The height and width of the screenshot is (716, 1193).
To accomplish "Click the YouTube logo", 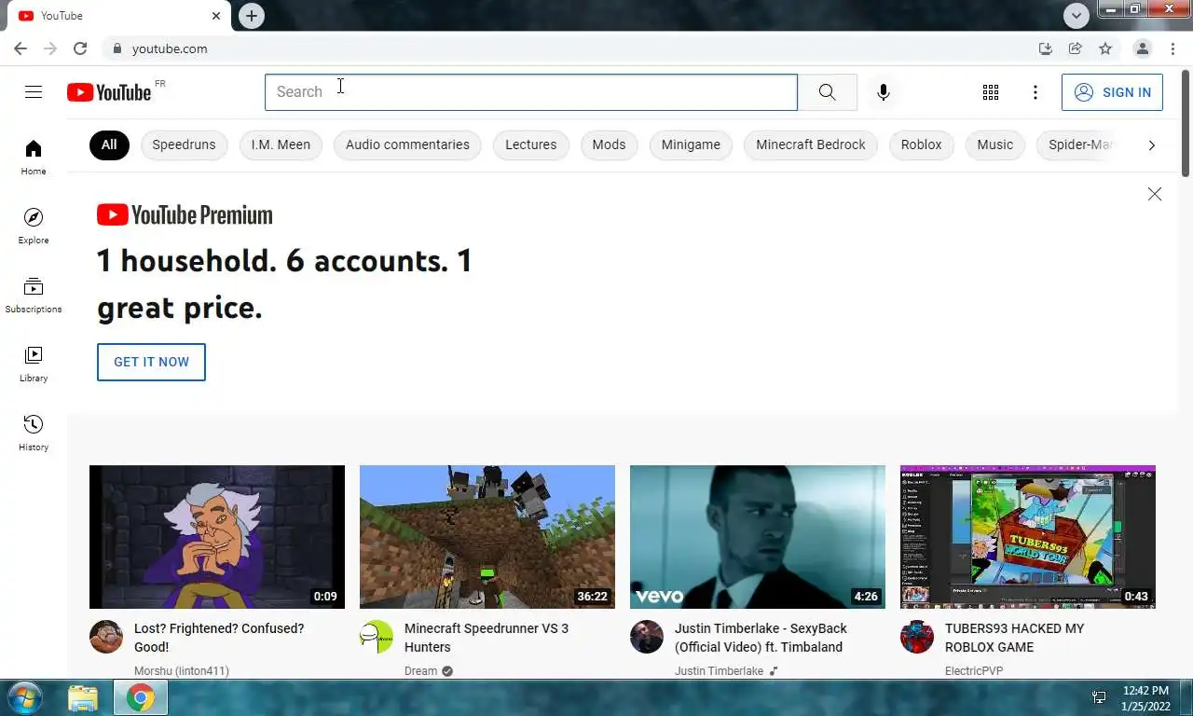I will [x=109, y=92].
